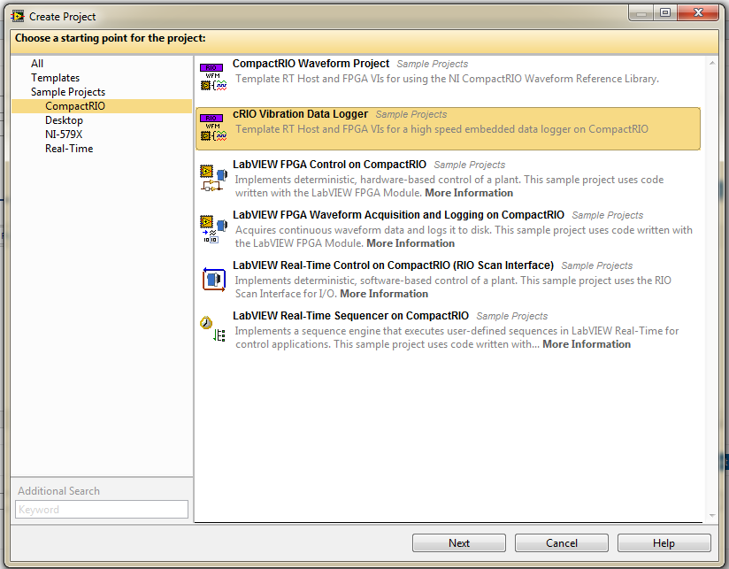Screen dimensions: 729x569
Task: Choose CompactRIO Waveform Project title
Action: coord(311,64)
